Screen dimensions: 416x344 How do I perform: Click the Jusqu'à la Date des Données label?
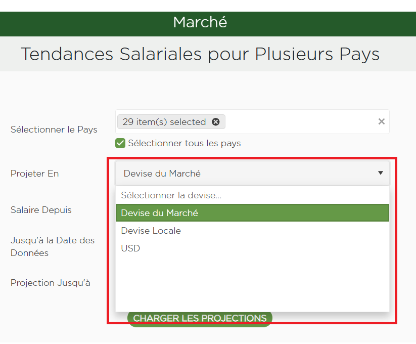click(53, 246)
